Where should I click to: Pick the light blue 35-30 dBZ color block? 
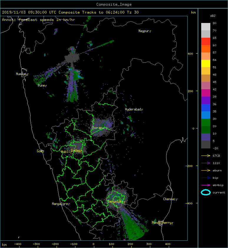click(206, 115)
